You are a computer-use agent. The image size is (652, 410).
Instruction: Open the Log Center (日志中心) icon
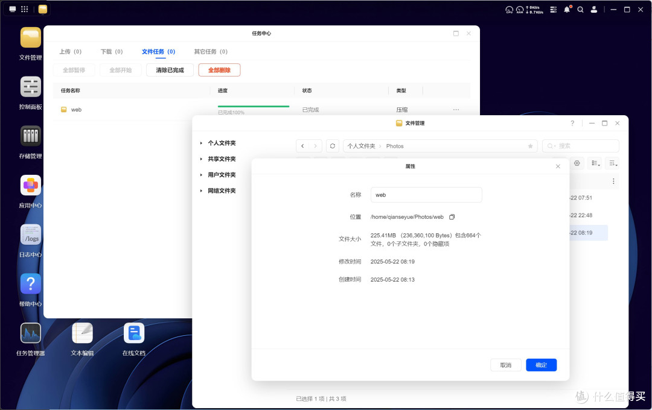(30, 235)
